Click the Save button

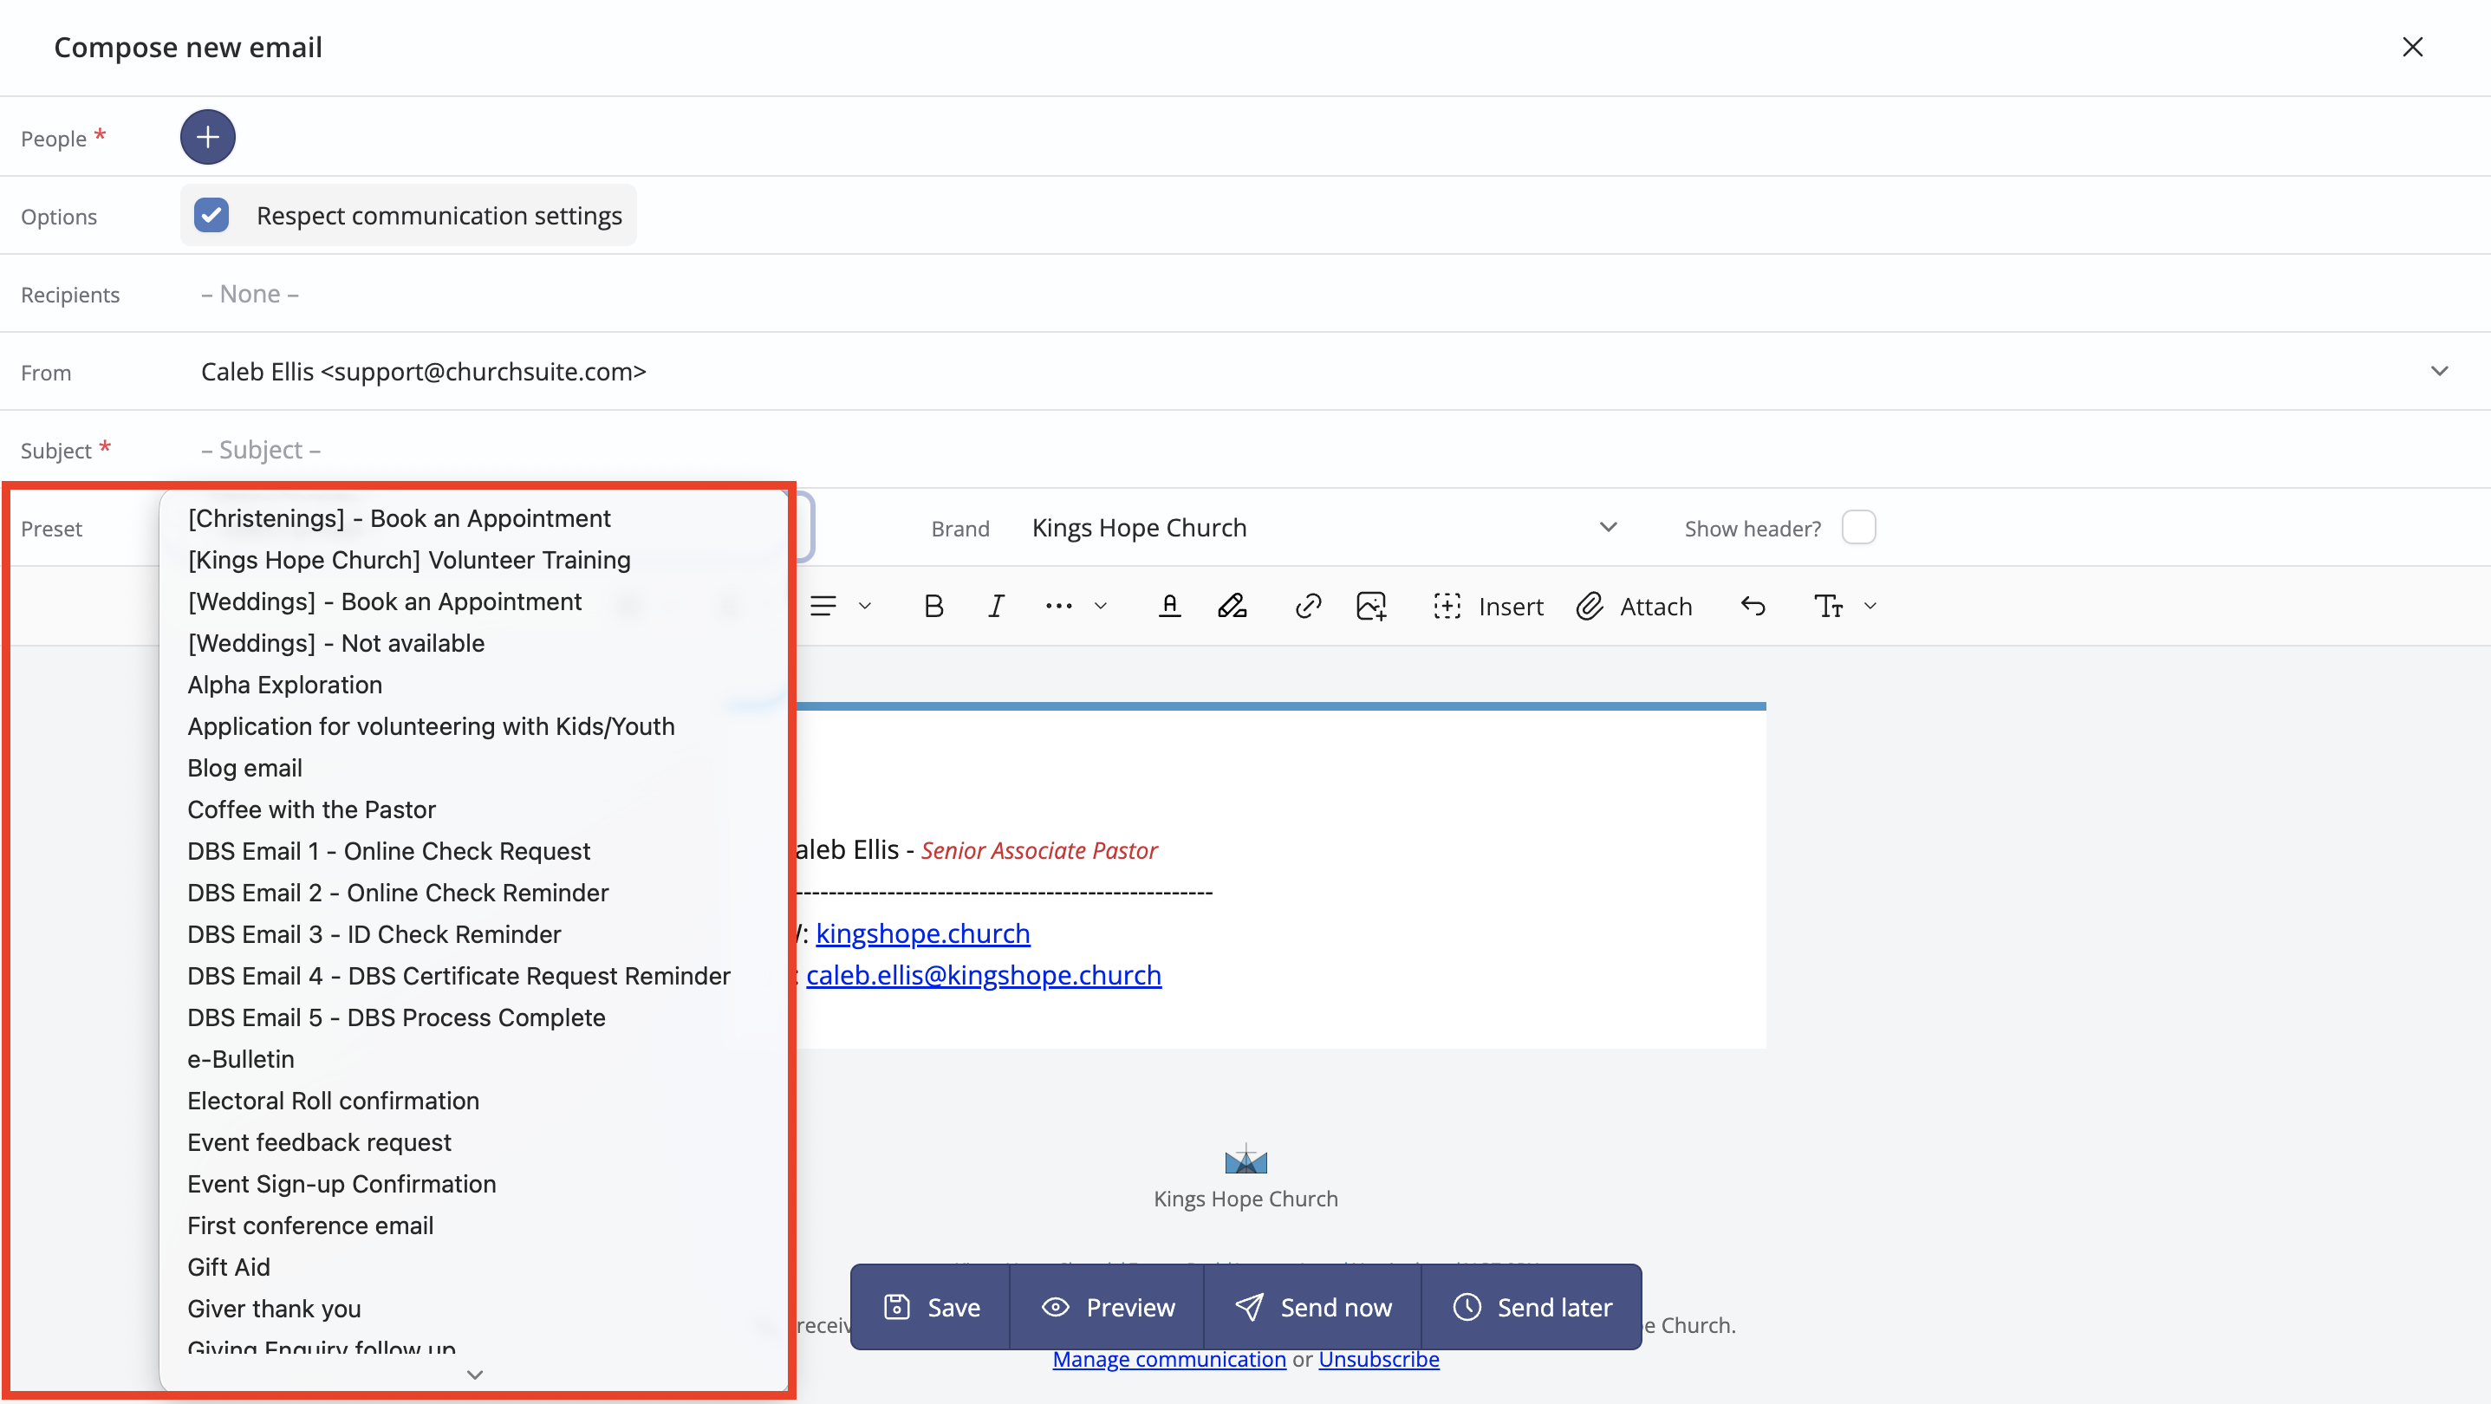[931, 1307]
